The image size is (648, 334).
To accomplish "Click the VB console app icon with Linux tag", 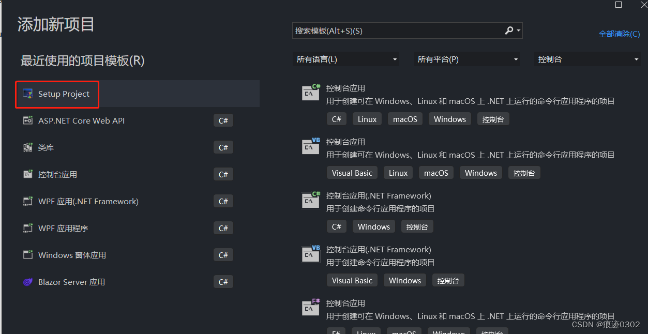I will click(311, 146).
